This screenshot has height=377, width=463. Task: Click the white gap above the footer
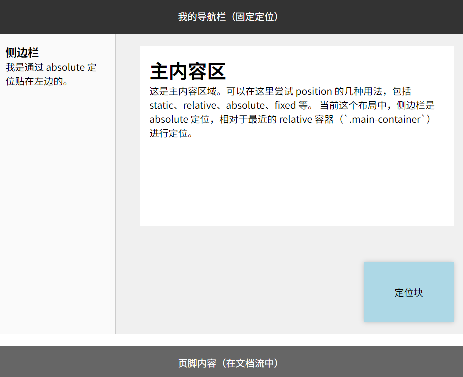230,340
